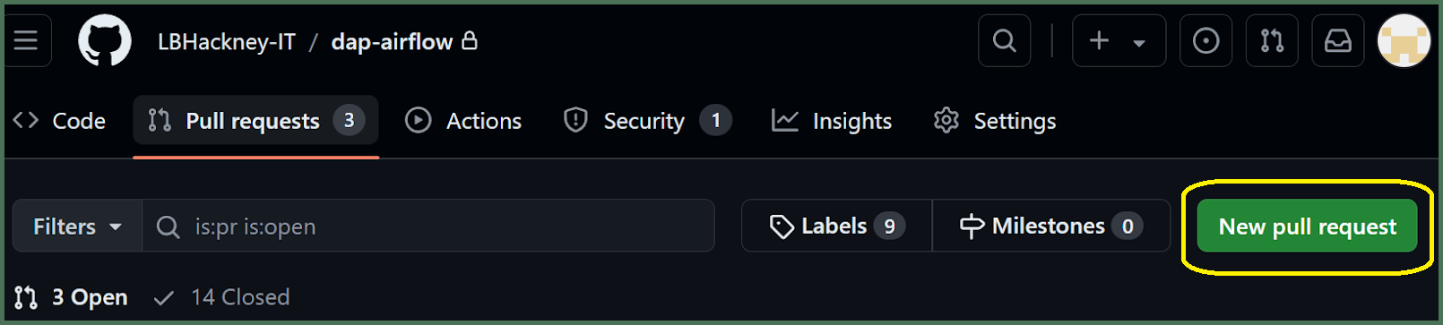This screenshot has width=1443, height=325.
Task: Open the user avatar menu
Action: [1404, 41]
